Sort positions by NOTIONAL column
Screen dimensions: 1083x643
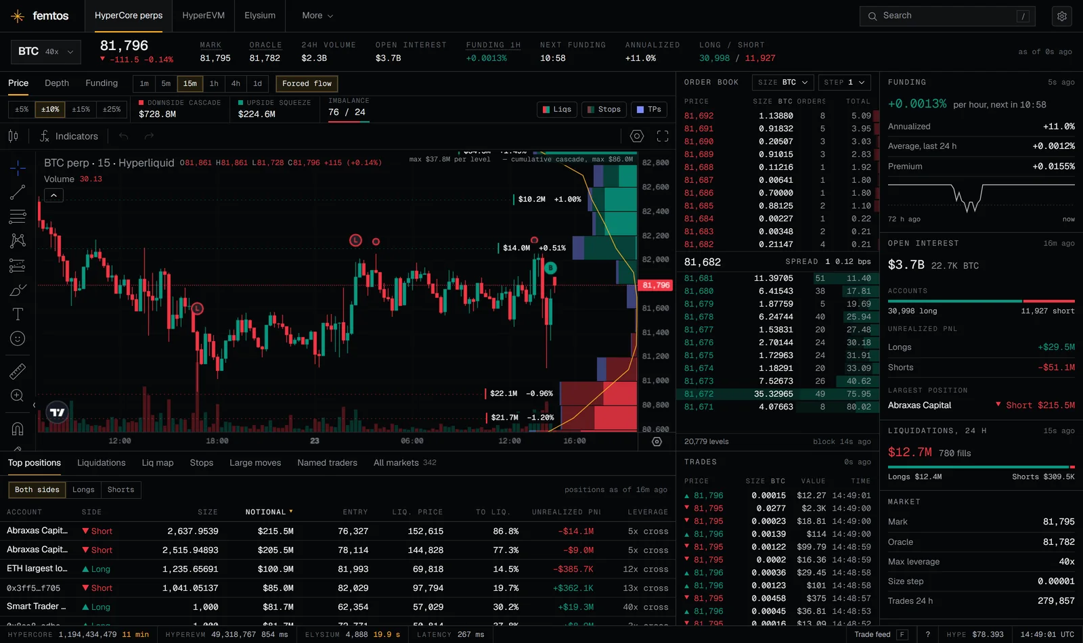[269, 512]
